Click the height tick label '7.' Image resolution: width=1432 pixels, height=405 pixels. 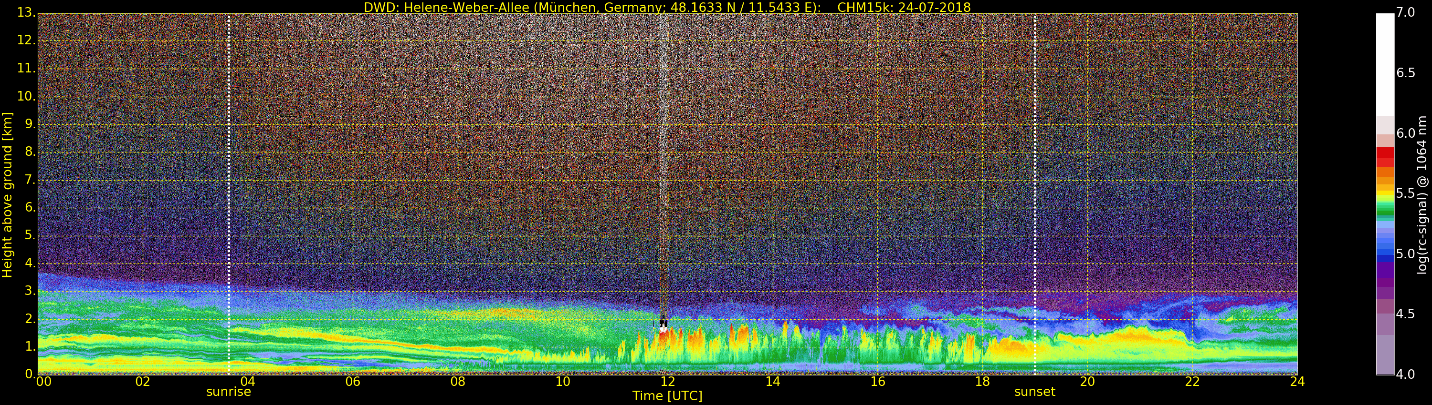(30, 180)
